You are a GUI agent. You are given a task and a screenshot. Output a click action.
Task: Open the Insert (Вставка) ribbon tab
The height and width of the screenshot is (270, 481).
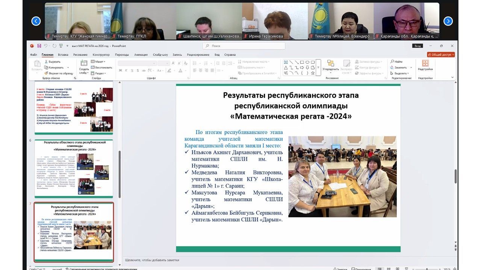(x=63, y=55)
